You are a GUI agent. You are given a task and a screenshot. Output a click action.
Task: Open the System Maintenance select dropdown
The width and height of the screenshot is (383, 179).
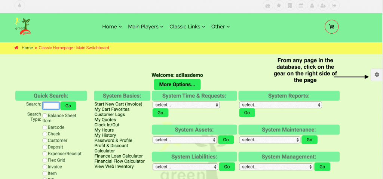270,140
